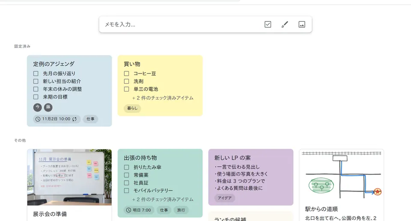This screenshot has width=411, height=221.
Task: Click the line ・一言で伝わる見出し
Action: coord(237,167)
